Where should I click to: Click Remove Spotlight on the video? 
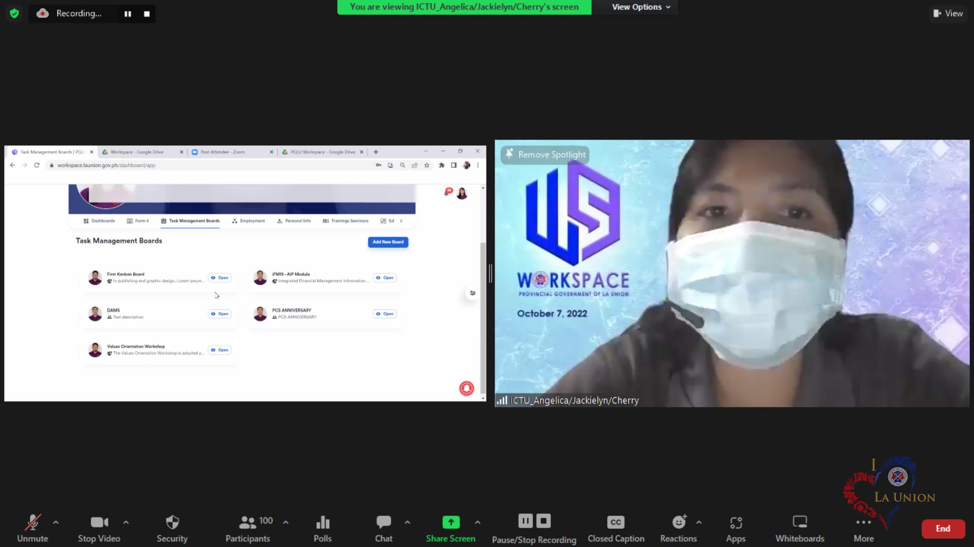tap(545, 154)
